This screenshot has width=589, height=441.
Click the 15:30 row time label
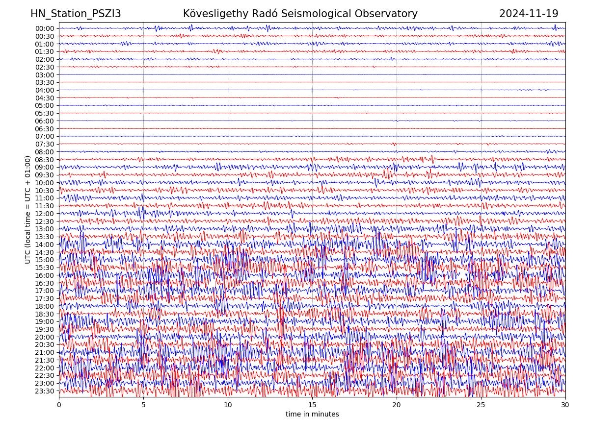coord(45,268)
